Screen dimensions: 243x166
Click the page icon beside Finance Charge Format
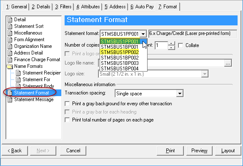coord(10,59)
